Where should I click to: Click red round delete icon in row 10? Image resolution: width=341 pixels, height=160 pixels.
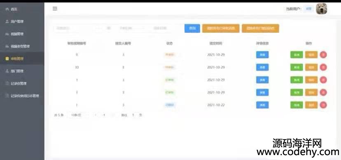click(x=323, y=67)
